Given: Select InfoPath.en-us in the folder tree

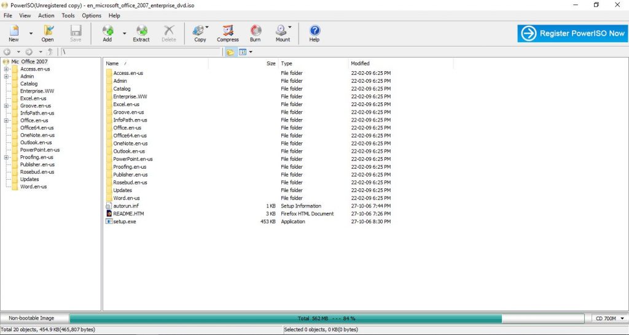Looking at the screenshot, I should [x=37, y=113].
